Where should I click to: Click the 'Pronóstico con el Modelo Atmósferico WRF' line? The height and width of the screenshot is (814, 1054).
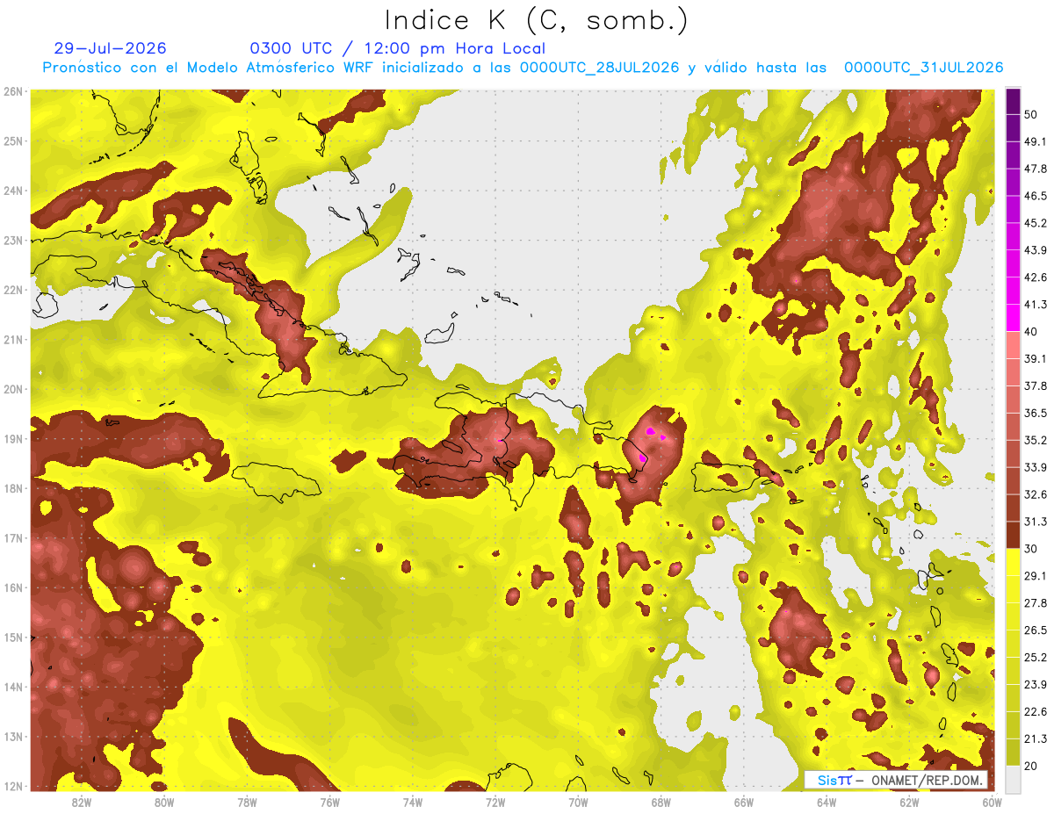point(523,67)
